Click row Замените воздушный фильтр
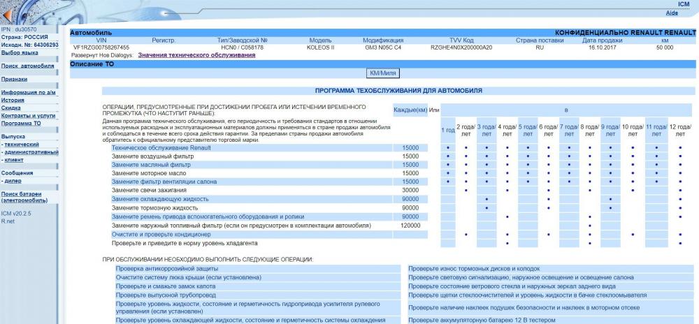 252,156
